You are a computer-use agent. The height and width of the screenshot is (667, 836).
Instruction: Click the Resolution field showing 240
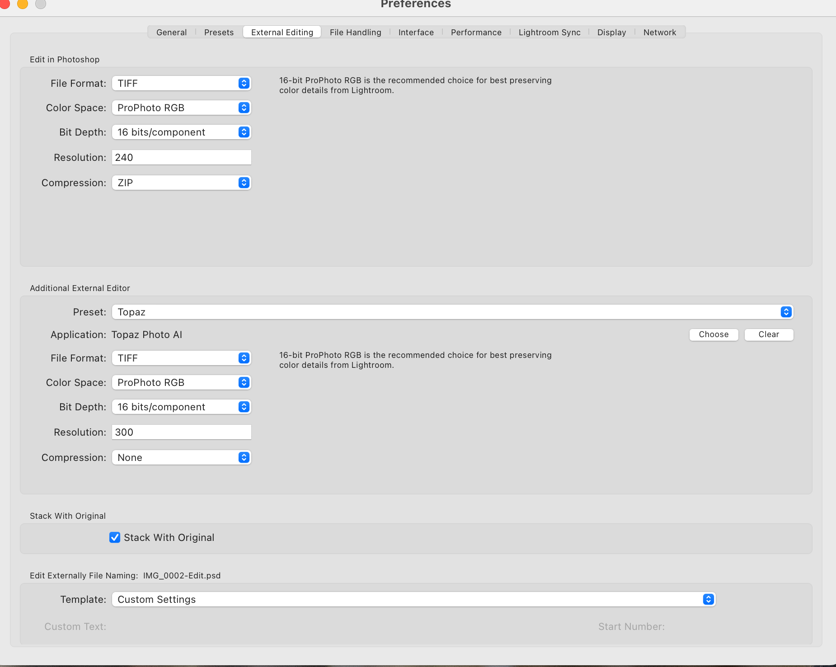[x=181, y=157]
